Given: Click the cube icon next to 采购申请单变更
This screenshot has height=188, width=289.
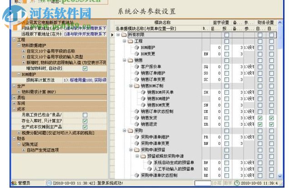Looking at the screenshot, I should click(137, 143).
